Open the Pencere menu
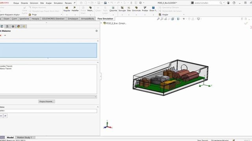Image resolution: width=252 pixels, height=141 pixels. coord(68,3)
